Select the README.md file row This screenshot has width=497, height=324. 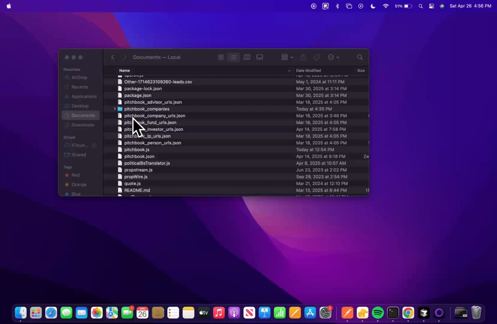click(x=137, y=190)
